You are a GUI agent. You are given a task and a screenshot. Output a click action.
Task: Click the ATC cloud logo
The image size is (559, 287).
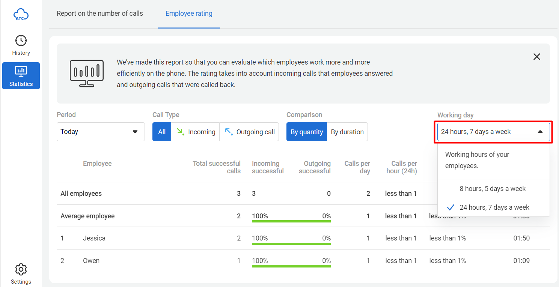[x=21, y=15]
